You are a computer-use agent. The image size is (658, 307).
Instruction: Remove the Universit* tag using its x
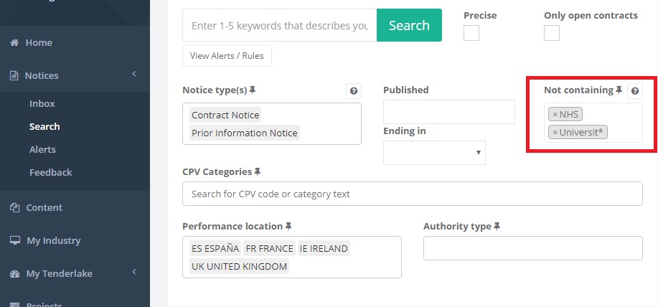pyautogui.click(x=555, y=132)
